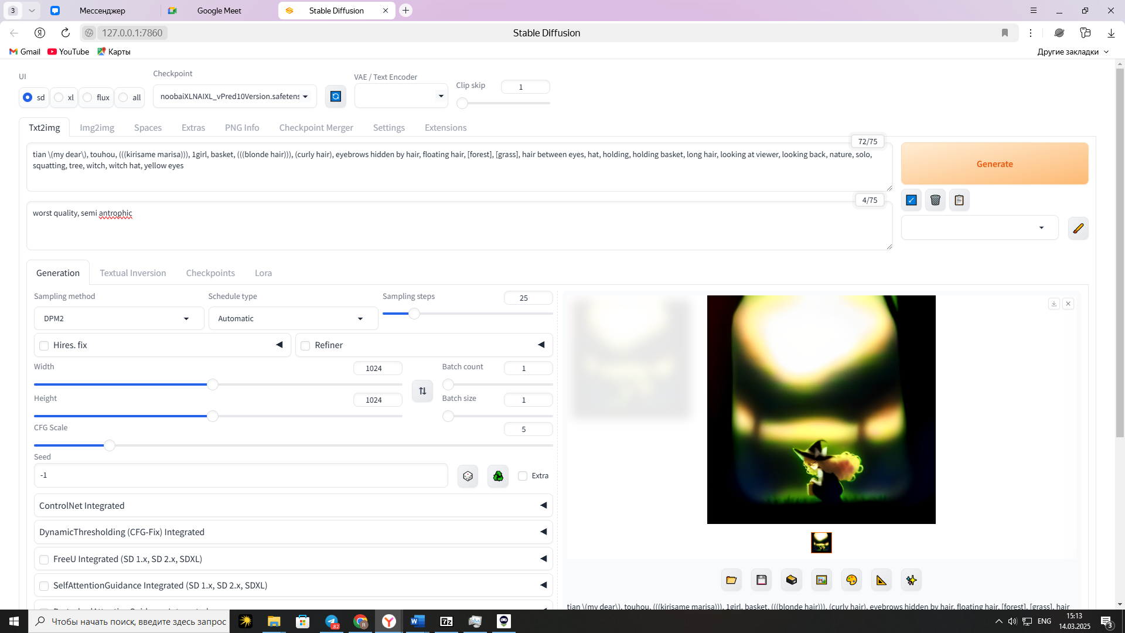Enable the Refiner checkbox
This screenshot has width=1125, height=633.
click(305, 346)
